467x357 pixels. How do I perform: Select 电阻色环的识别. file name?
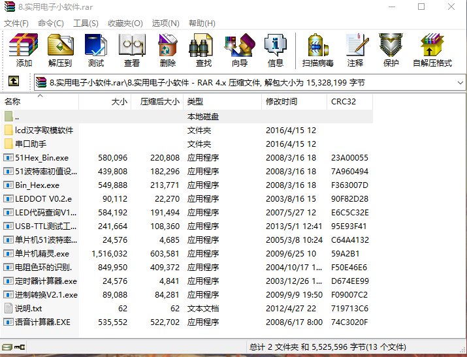pyautogui.click(x=44, y=267)
